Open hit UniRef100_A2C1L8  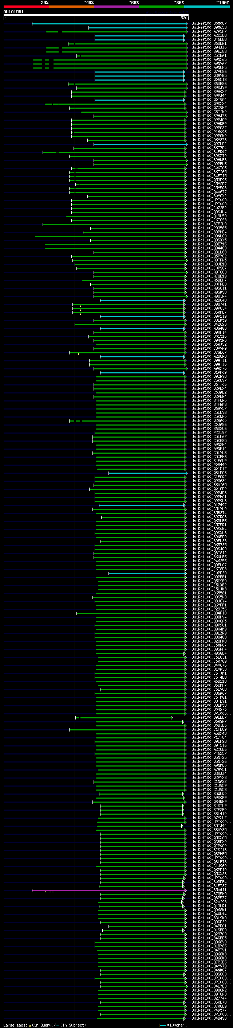point(209,35)
